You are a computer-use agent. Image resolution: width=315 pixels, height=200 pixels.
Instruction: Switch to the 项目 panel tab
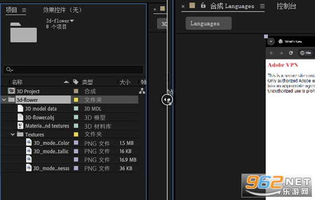[12, 9]
